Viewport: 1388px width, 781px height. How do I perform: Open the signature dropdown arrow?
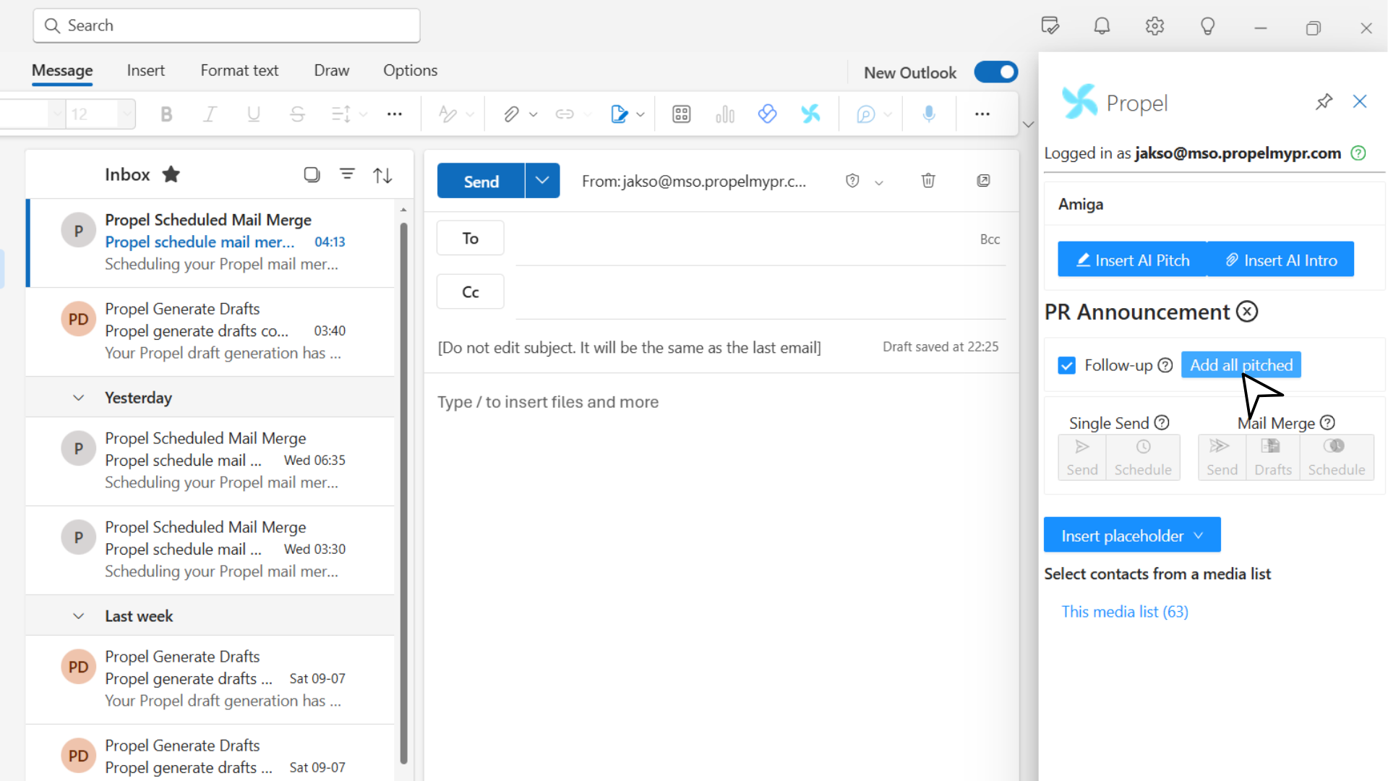(641, 114)
